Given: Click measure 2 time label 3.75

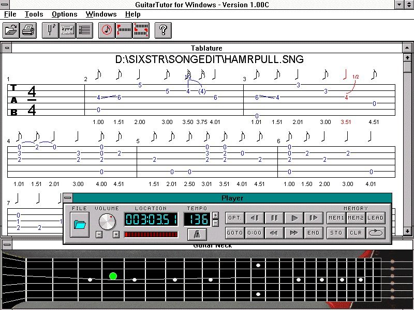Looking at the screenshot, I should [x=202, y=122].
